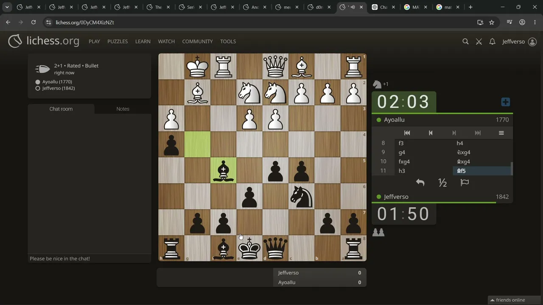Open a new browser tab
The height and width of the screenshot is (305, 543).
(x=470, y=7)
